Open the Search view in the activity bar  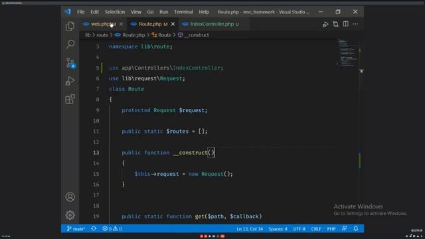(x=70, y=44)
